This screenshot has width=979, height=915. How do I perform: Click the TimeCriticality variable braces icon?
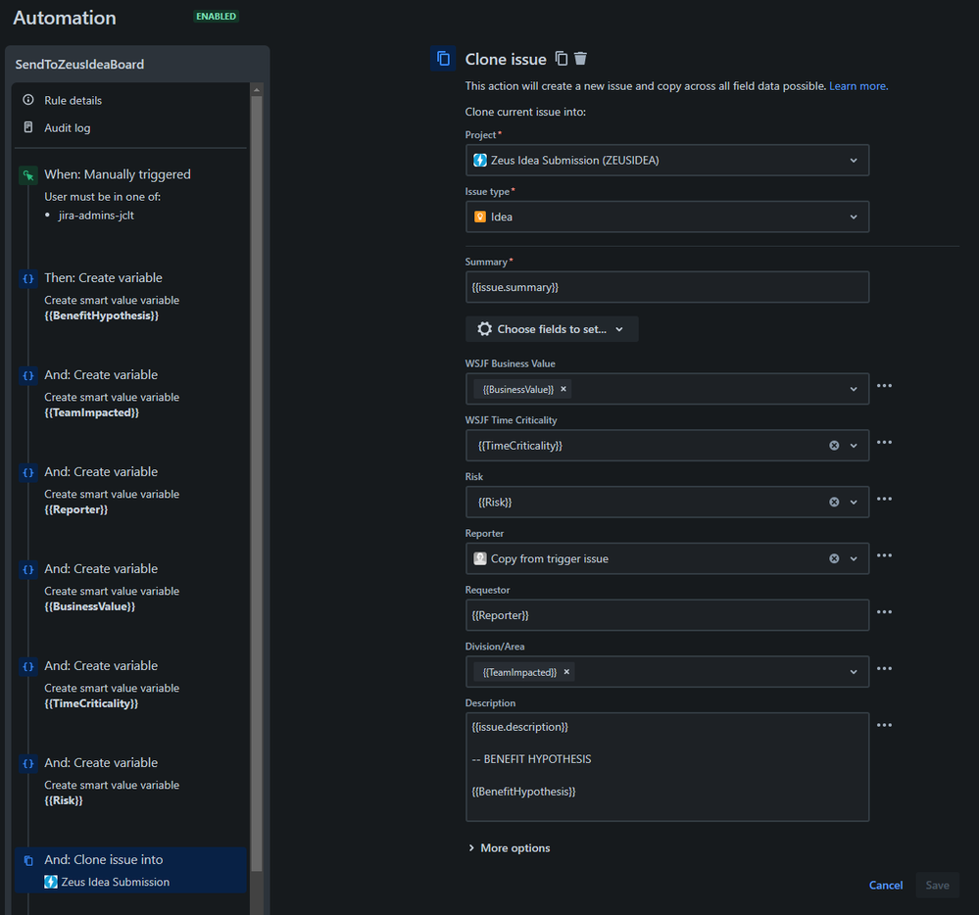click(x=28, y=666)
